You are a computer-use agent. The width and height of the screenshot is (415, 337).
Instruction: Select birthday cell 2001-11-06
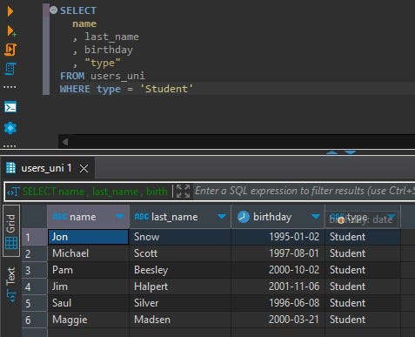[x=278, y=286]
